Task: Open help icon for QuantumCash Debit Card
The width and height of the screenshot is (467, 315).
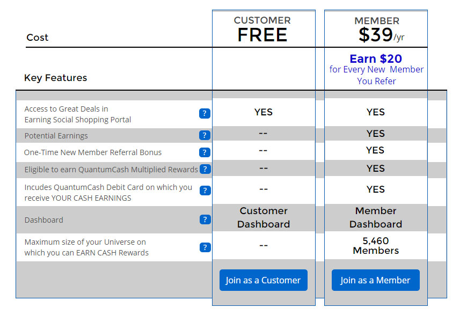Action: (x=205, y=191)
